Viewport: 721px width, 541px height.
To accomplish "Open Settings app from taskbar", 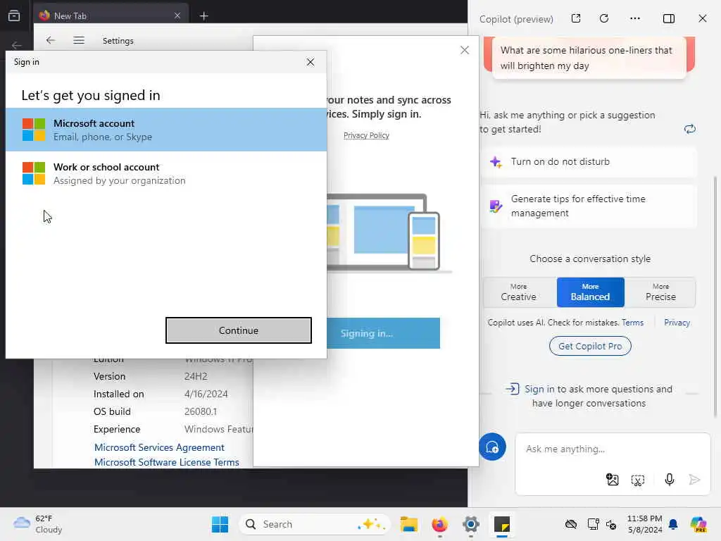I will tap(471, 524).
